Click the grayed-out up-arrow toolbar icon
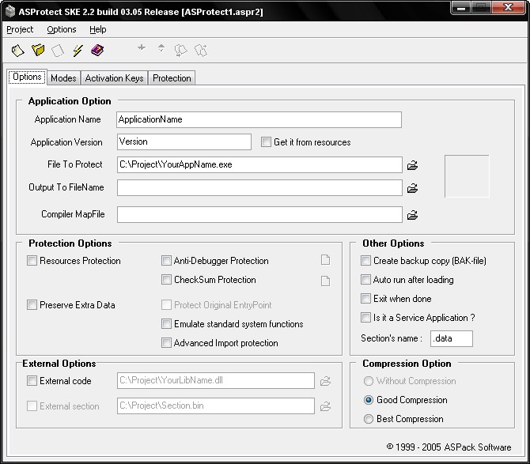Viewport: 530px width, 464px height. [x=161, y=48]
